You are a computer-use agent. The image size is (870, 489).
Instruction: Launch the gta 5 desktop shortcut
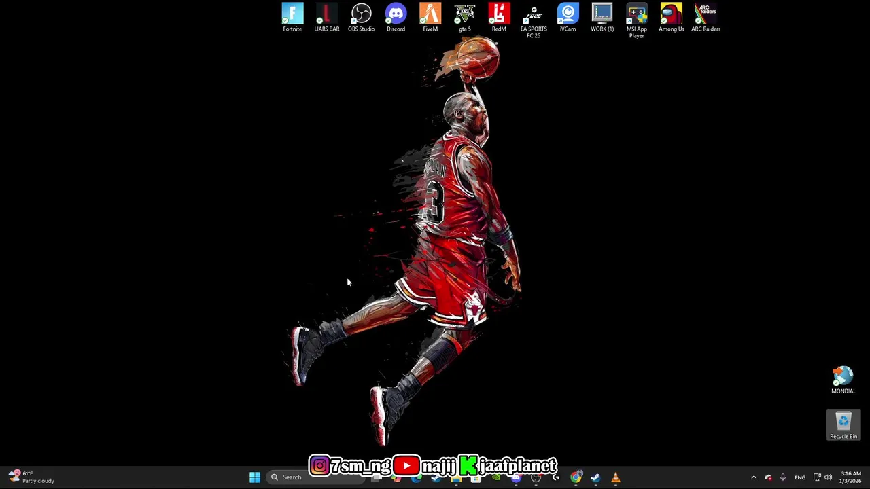pos(465,18)
